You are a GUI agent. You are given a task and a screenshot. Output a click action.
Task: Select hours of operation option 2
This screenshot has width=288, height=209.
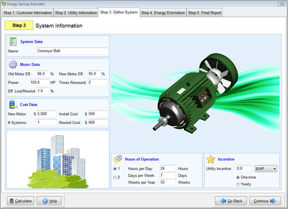115,177
